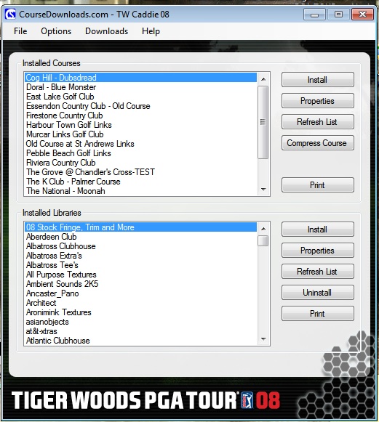This screenshot has width=379, height=422.
Task: Click the CourseDownloads app icon in title bar
Action: point(10,14)
